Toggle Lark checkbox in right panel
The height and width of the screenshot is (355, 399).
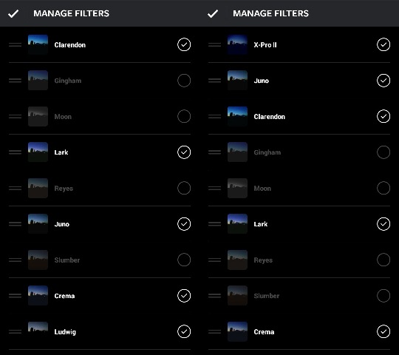[383, 224]
